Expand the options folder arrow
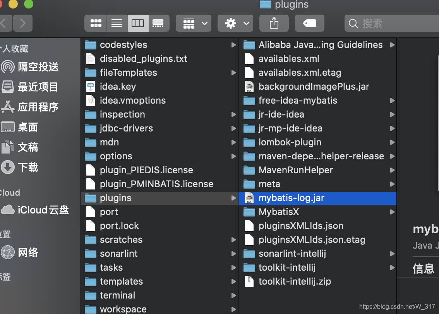Image resolution: width=439 pixels, height=314 pixels. [233, 156]
